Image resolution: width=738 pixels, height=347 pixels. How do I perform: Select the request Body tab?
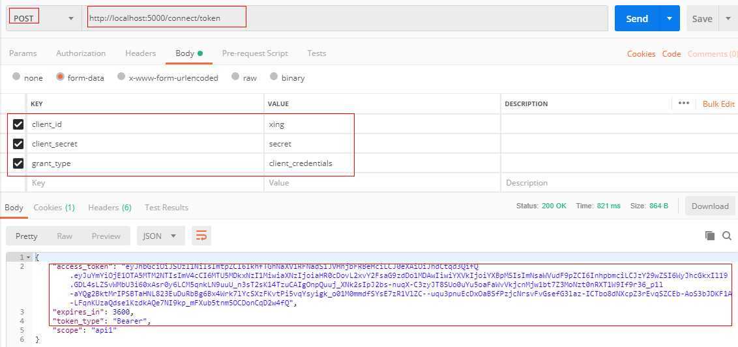(x=188, y=53)
